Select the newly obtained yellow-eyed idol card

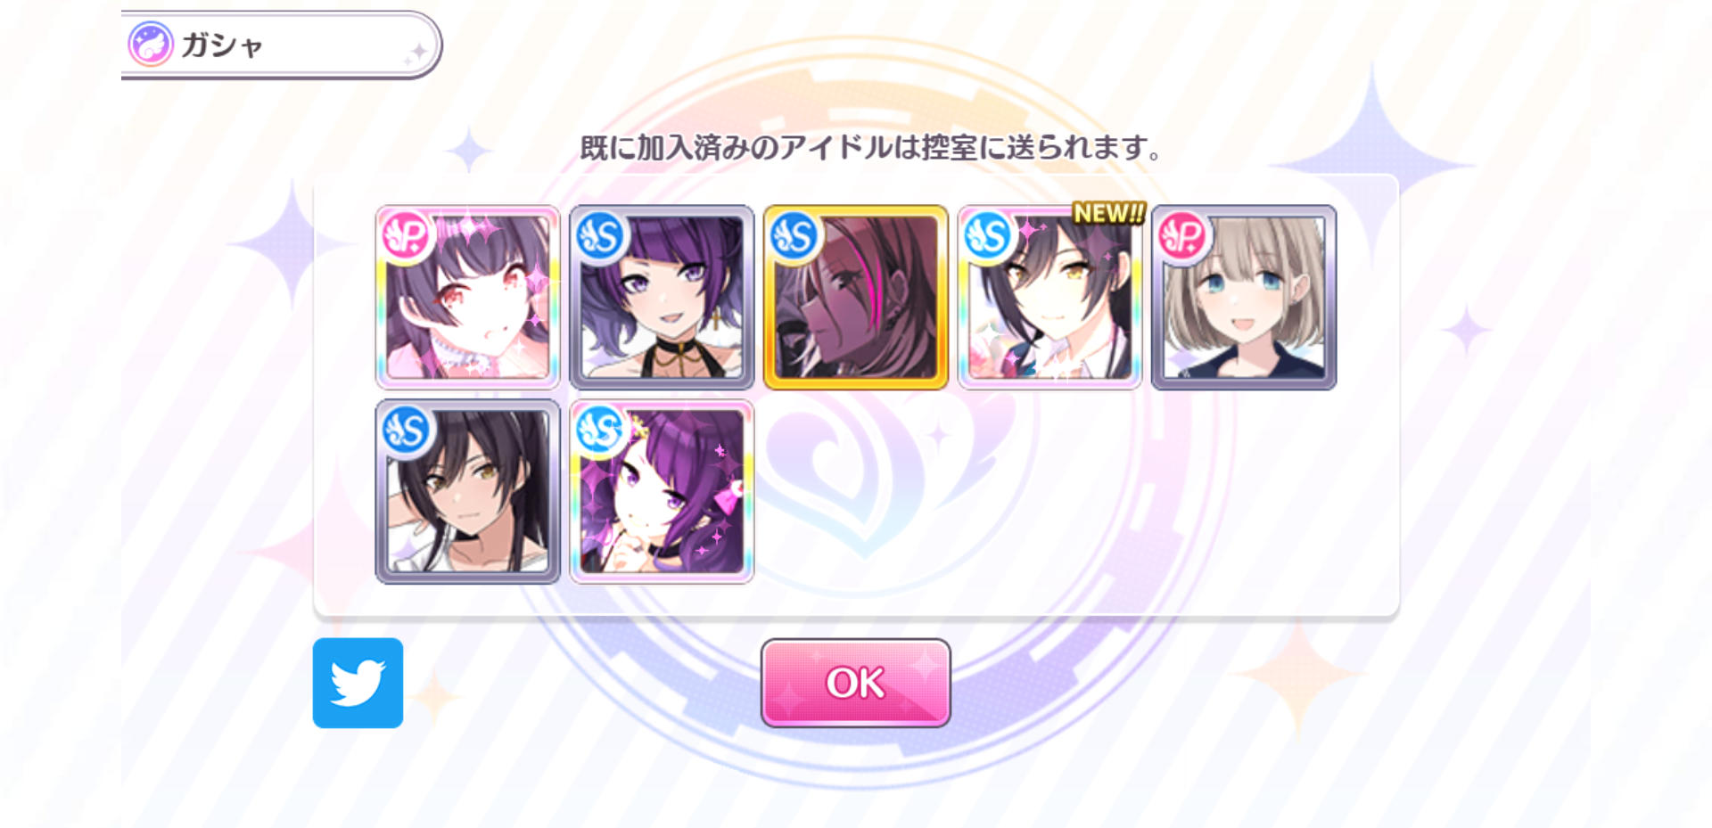point(1049,298)
